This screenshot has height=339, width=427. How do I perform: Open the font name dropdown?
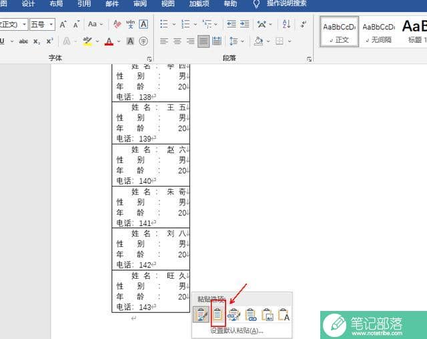(x=24, y=25)
